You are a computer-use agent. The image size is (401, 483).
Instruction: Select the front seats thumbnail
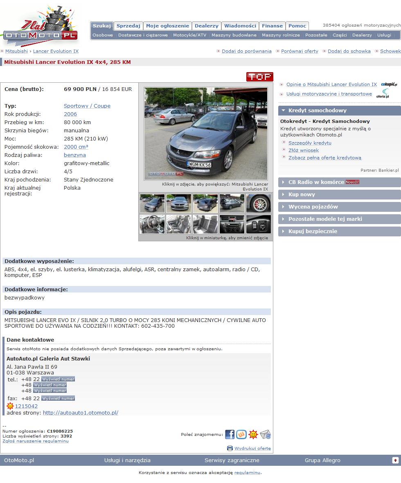point(179,224)
